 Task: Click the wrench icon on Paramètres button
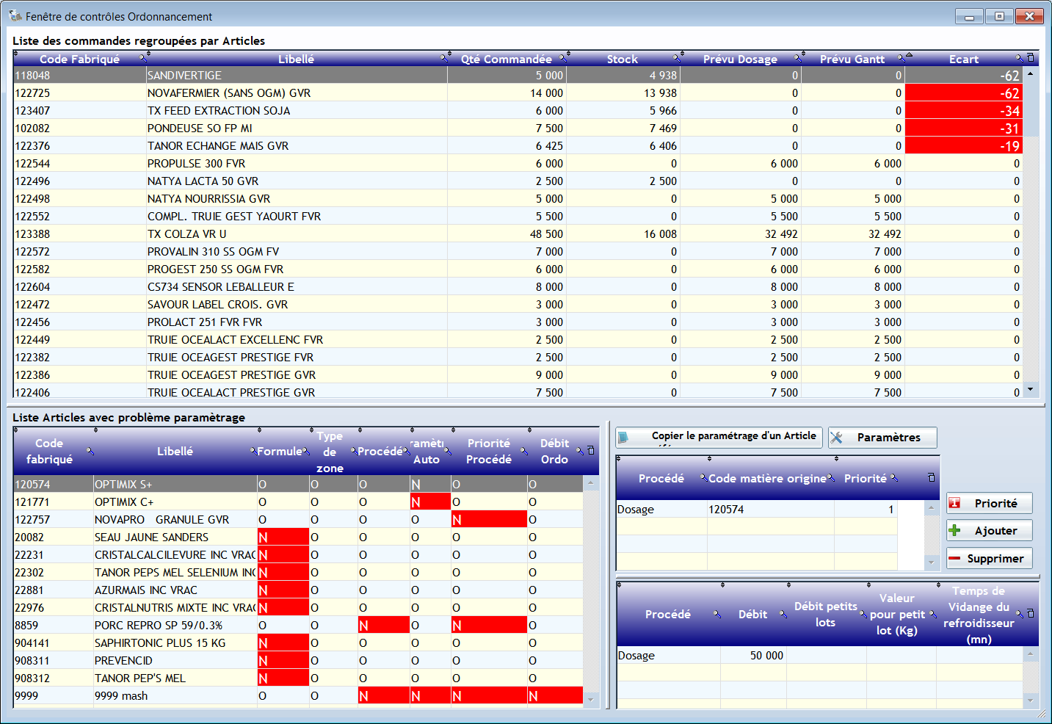tap(836, 437)
